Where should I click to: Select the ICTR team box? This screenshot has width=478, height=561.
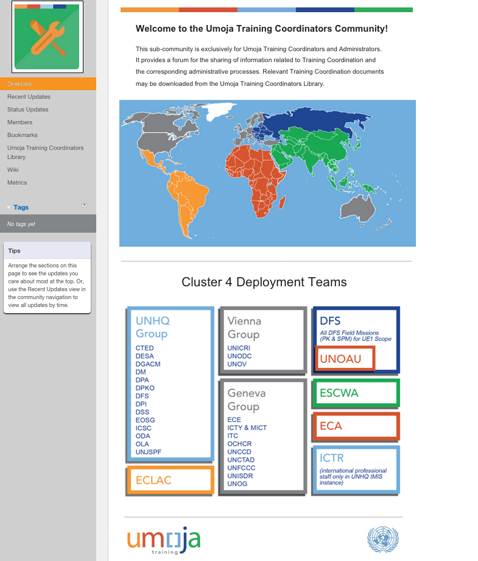(x=356, y=470)
